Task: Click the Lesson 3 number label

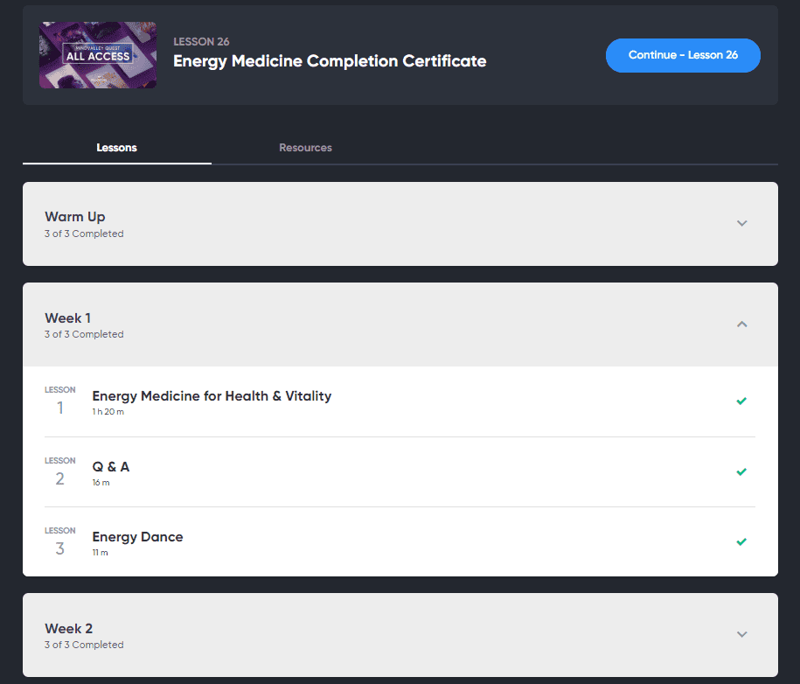Action: 59,541
